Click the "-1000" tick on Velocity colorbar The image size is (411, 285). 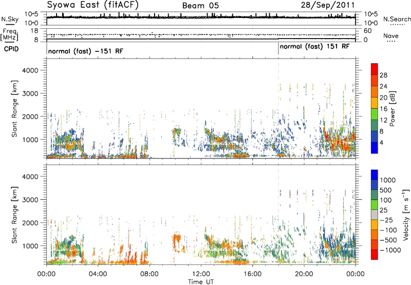pyautogui.click(x=390, y=250)
